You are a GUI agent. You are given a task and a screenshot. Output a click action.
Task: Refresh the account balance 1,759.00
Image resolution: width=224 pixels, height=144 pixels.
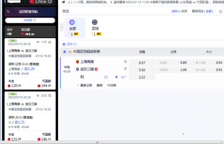tap(50, 2)
